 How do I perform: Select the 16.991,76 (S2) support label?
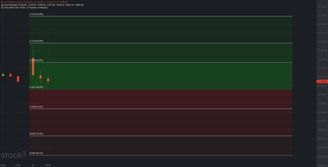[x=36, y=134]
